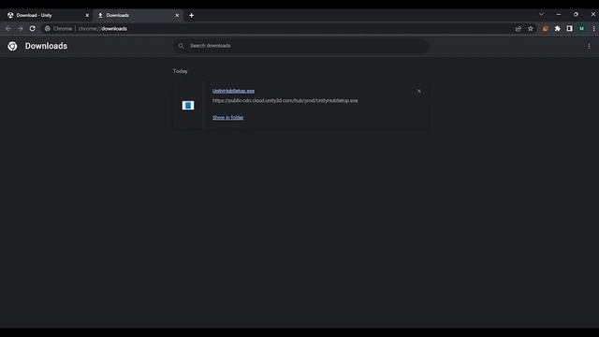Open the orange extension icon
The width and height of the screenshot is (599, 337).
coord(545,29)
